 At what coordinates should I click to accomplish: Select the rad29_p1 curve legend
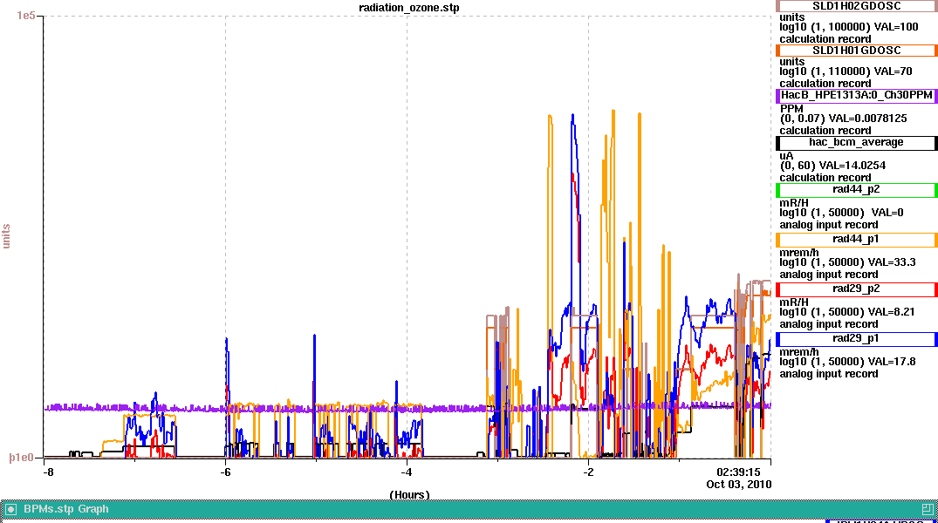pyautogui.click(x=856, y=339)
